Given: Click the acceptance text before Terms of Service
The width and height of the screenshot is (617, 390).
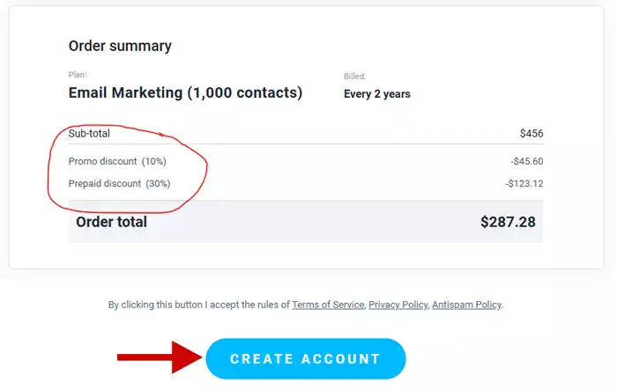Looking at the screenshot, I should pyautogui.click(x=198, y=305).
